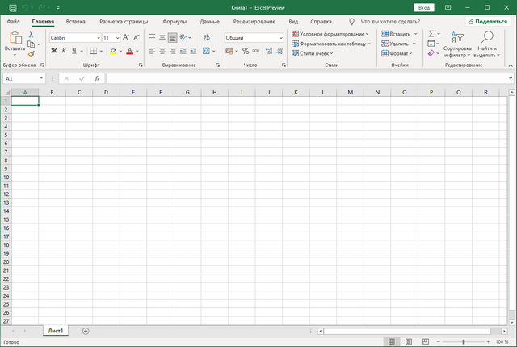This screenshot has height=347, width=517.
Task: Open the Файл menu
Action: 14,21
